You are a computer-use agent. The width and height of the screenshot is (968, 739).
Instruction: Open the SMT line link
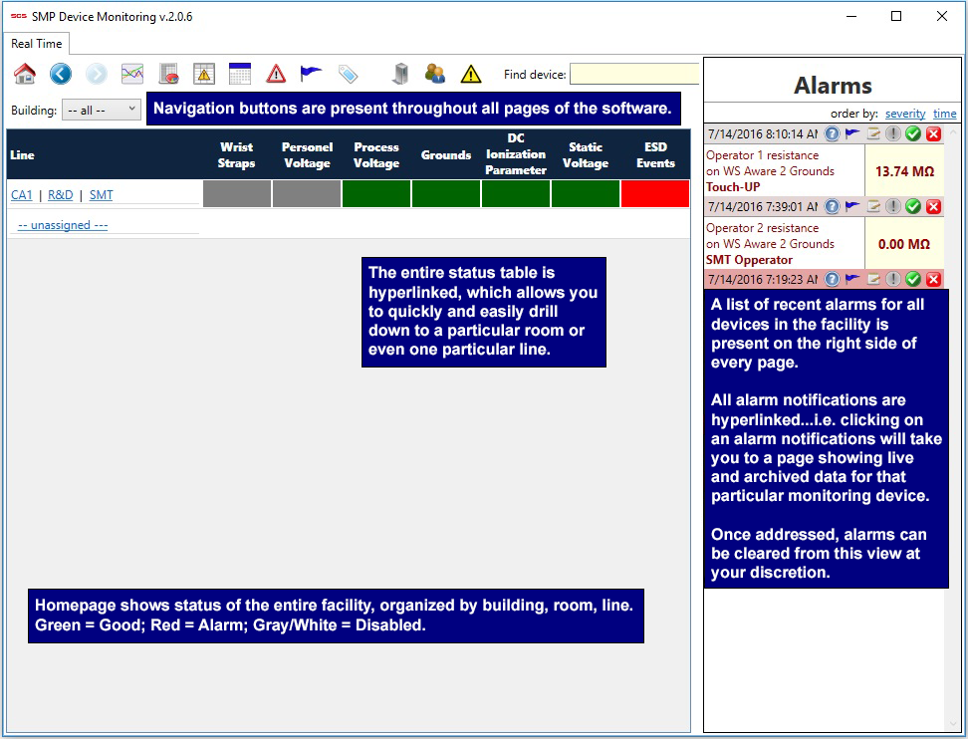(x=101, y=195)
